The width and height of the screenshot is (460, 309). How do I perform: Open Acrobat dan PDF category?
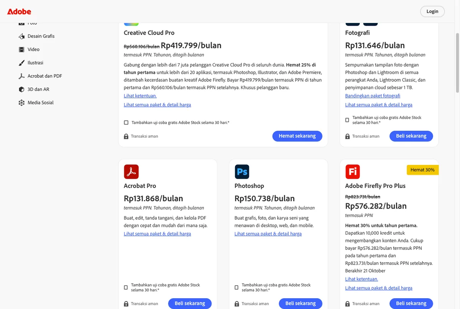[x=45, y=76]
